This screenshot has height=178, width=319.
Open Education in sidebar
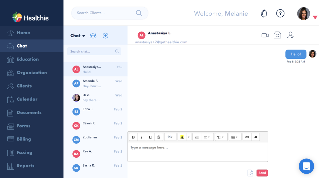(x=32, y=59)
